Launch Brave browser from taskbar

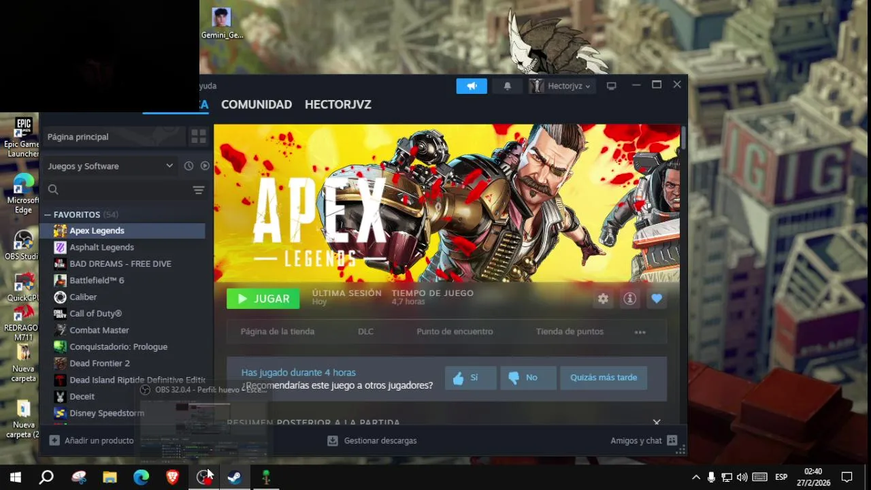pos(172,477)
